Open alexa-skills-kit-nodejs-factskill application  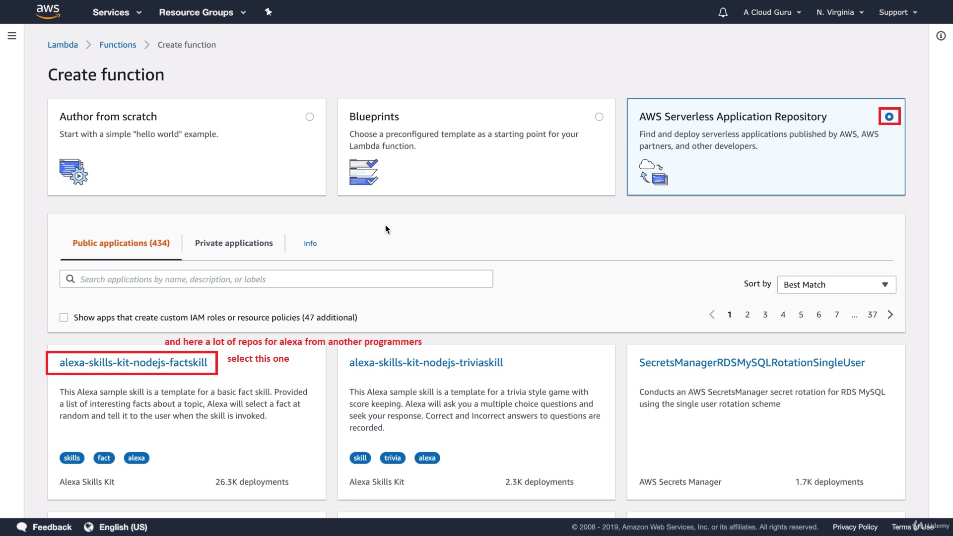click(134, 363)
